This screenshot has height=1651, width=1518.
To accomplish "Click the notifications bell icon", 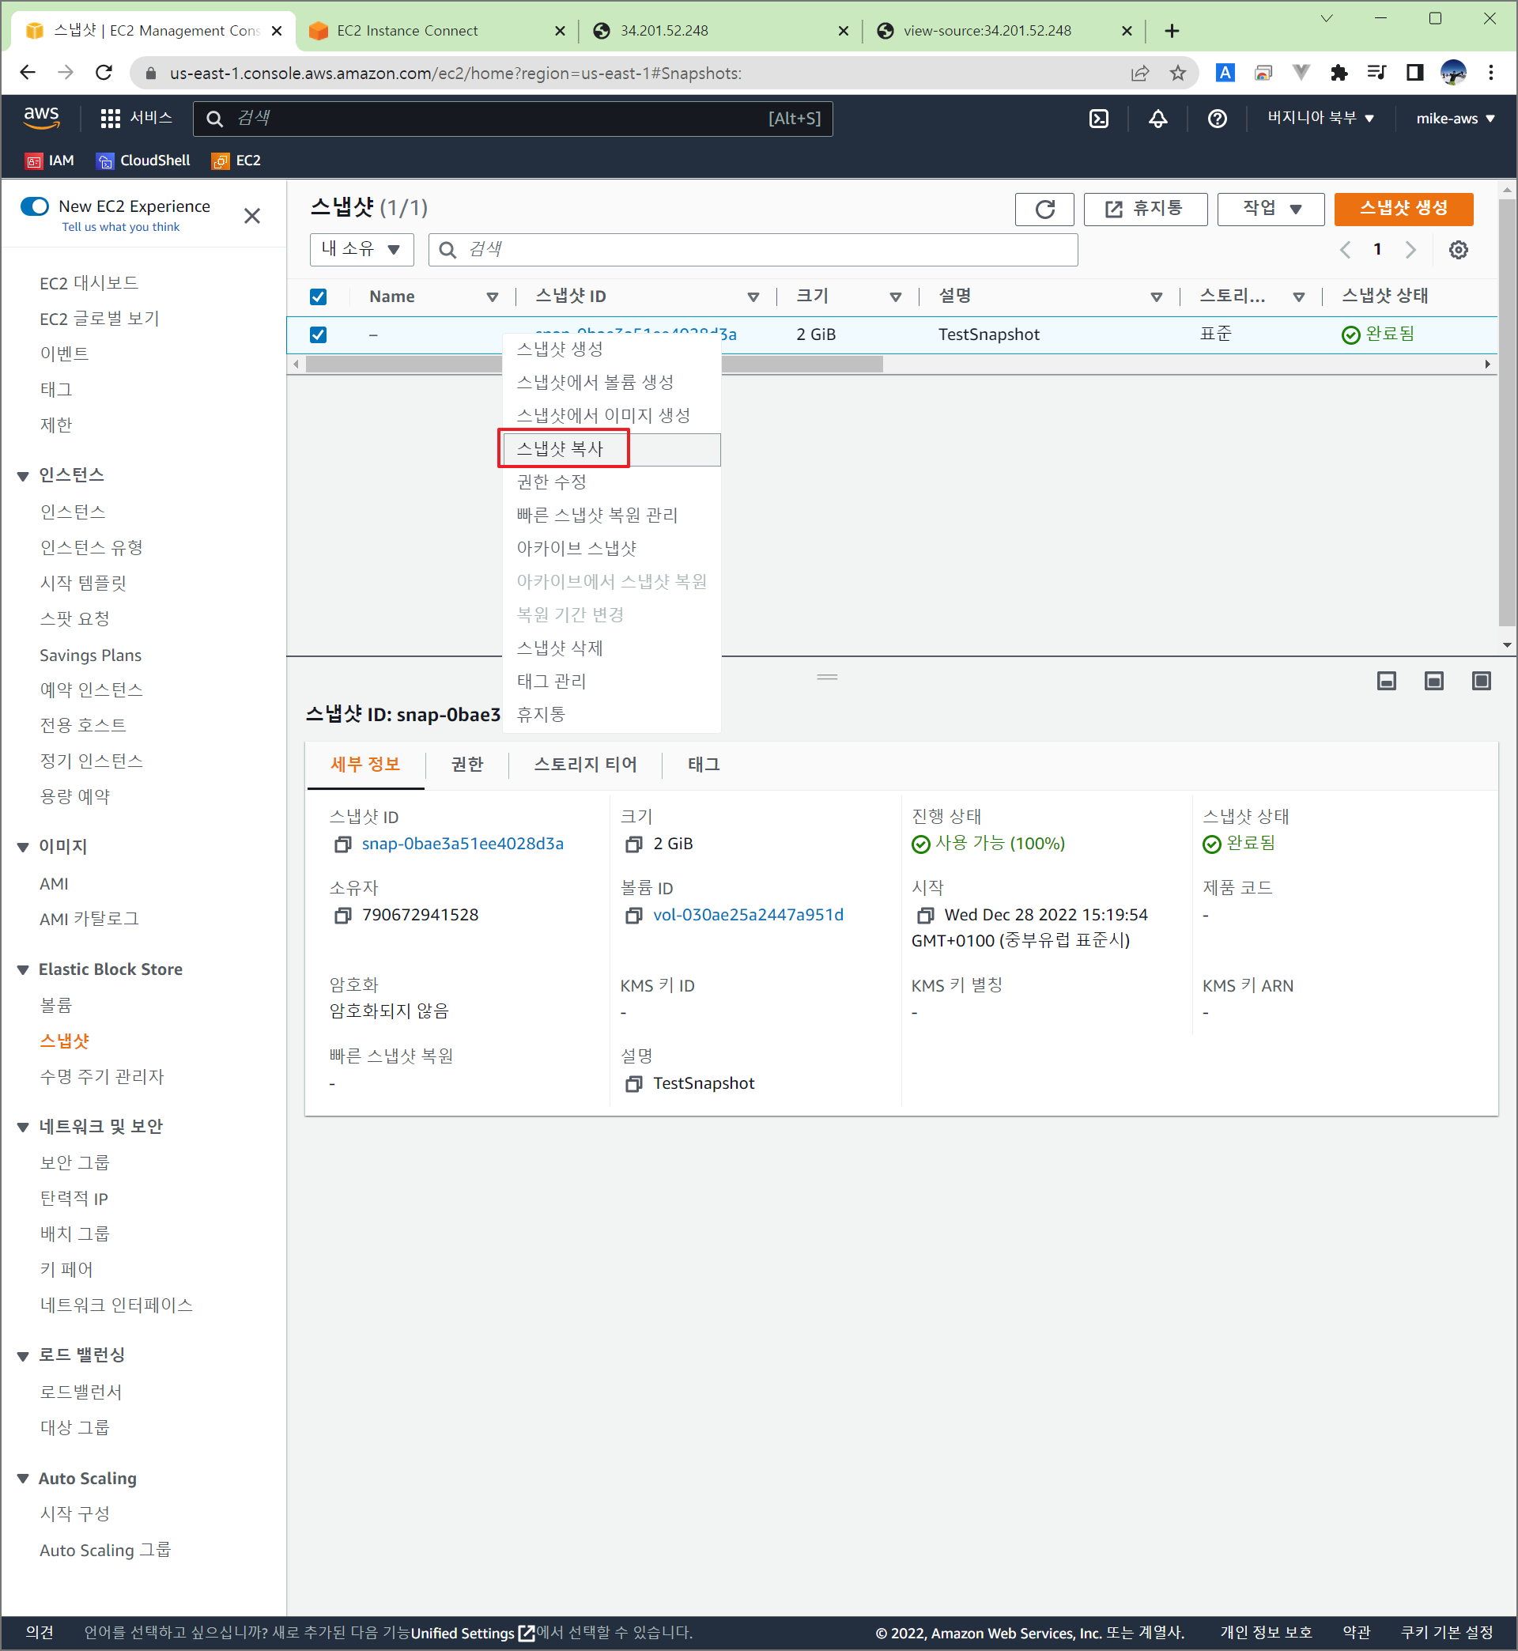I will pyautogui.click(x=1157, y=119).
